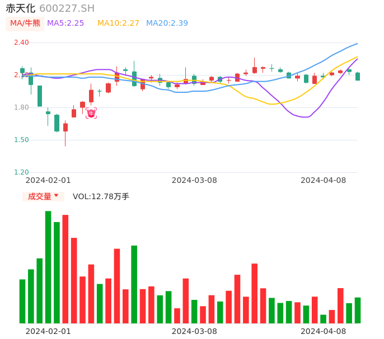
Task: Click the 赤天化 stock name title
Action: (20, 8)
